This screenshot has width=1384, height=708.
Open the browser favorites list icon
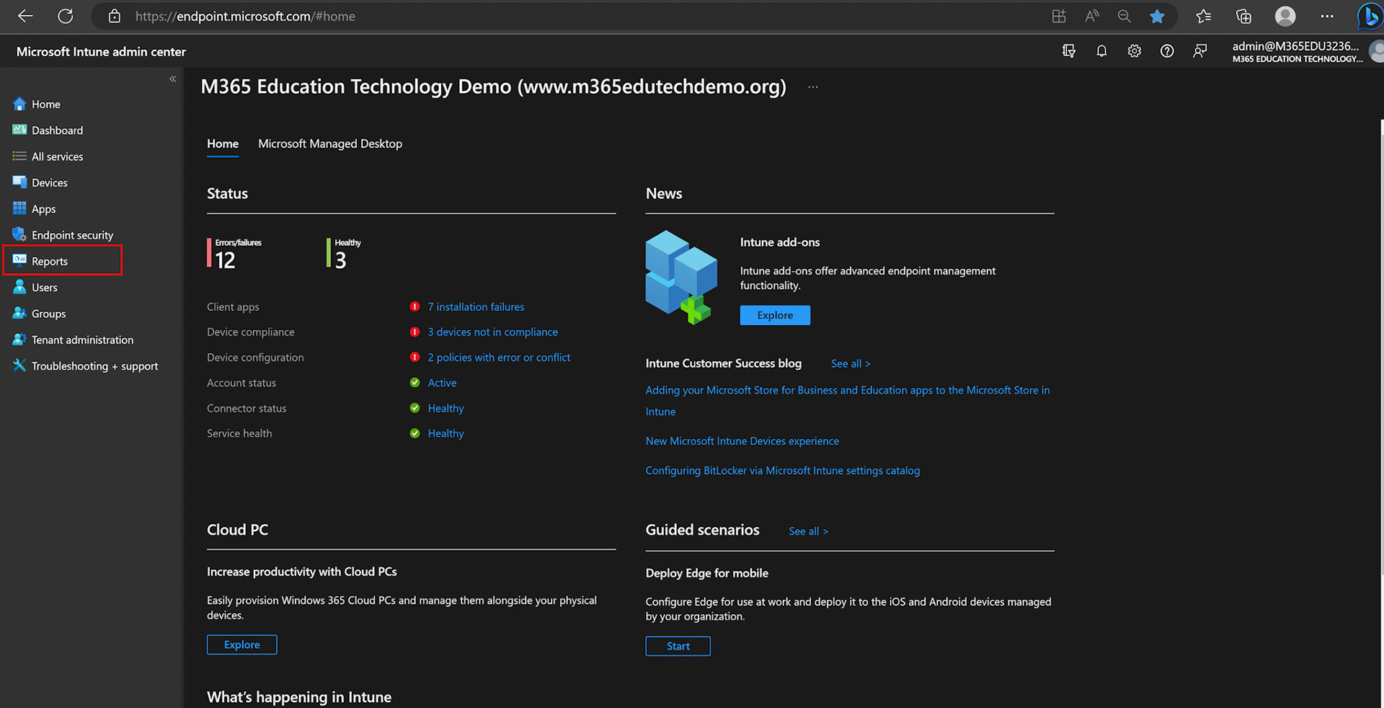(x=1203, y=16)
